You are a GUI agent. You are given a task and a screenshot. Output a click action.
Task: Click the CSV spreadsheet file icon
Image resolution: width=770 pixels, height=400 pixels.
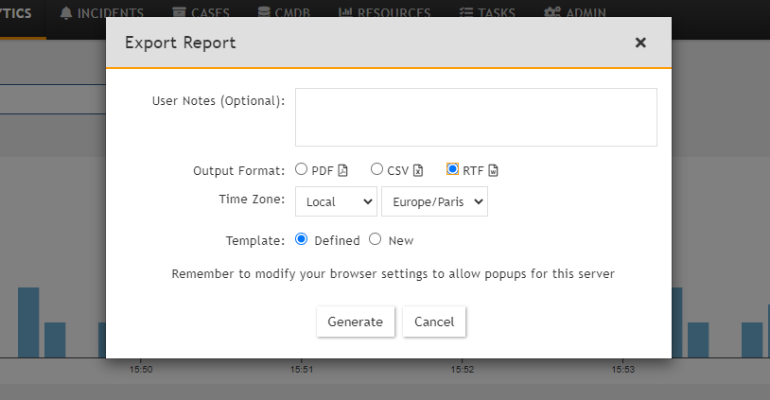(418, 170)
